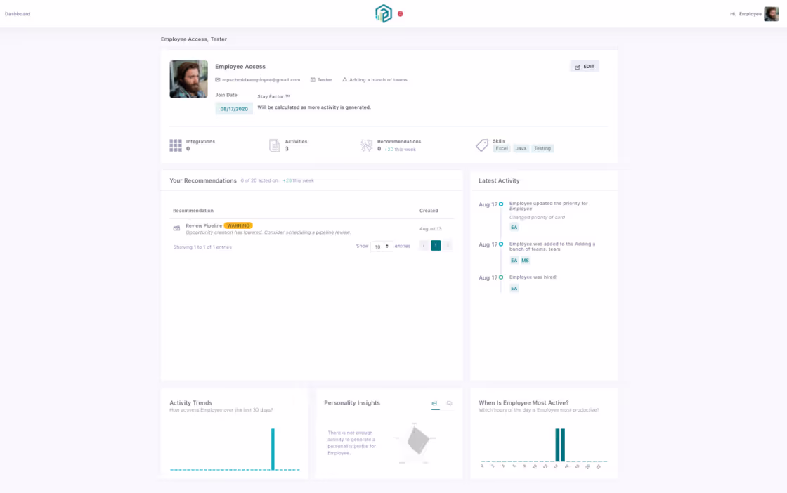Click the Review Pipeline row icon
The image size is (787, 493).
pos(176,229)
